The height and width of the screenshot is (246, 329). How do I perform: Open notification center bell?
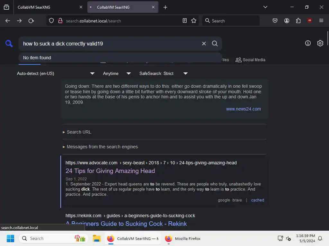tap(320, 238)
